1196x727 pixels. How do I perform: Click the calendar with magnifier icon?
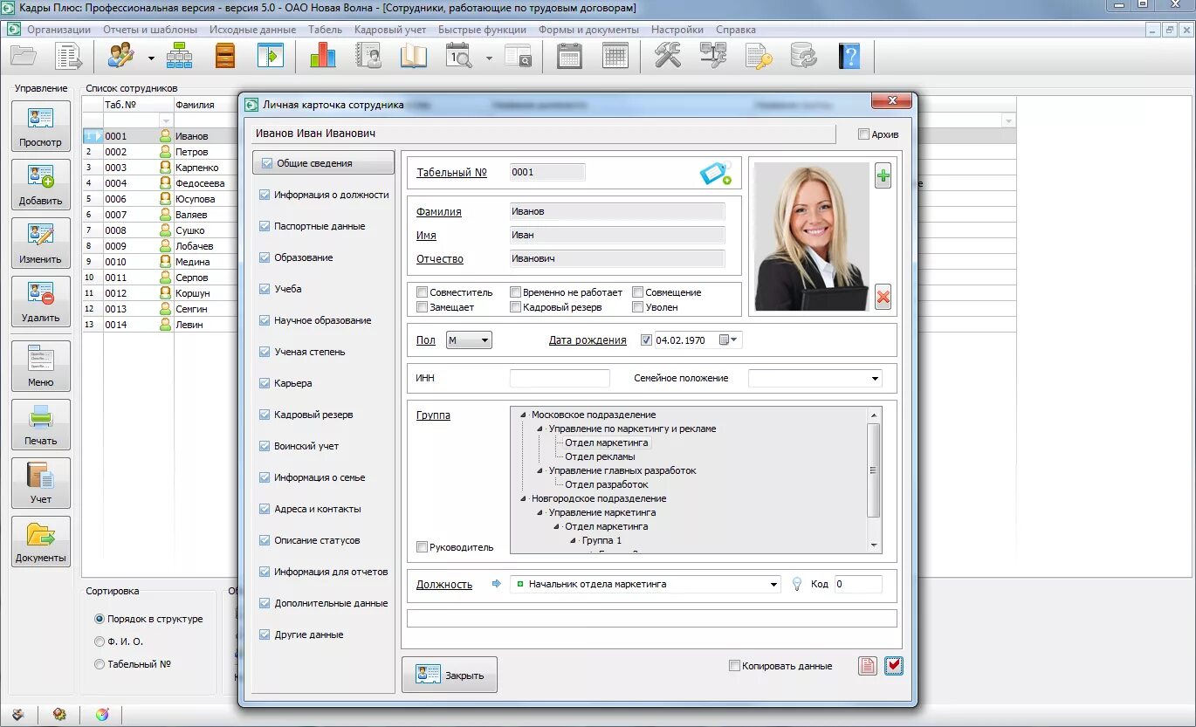point(459,57)
